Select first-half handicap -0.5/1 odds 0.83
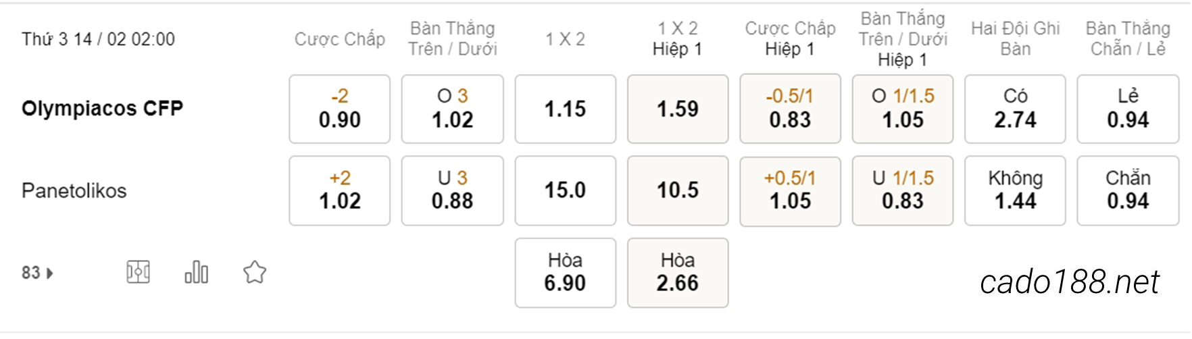The width and height of the screenshot is (1192, 339). [x=791, y=109]
